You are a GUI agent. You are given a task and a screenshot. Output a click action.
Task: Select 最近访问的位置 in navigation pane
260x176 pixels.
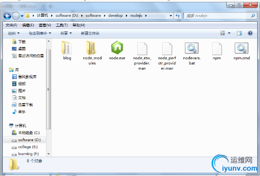click(x=28, y=56)
